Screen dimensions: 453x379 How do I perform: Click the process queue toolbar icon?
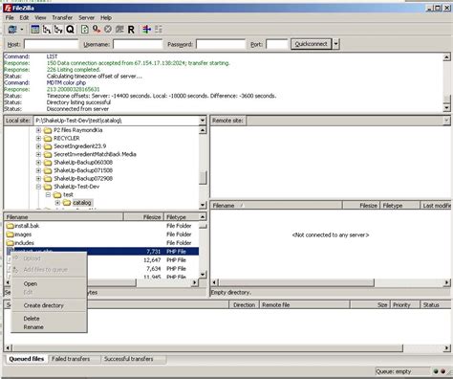[x=97, y=30]
